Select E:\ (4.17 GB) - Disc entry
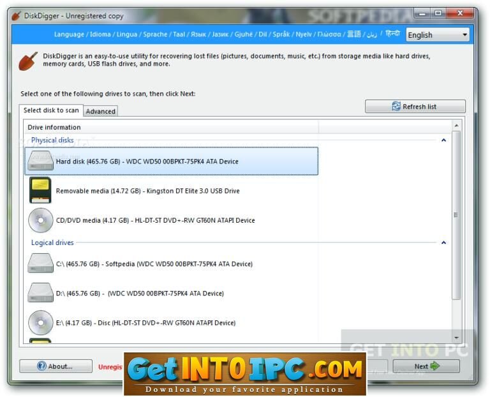 coord(171,322)
